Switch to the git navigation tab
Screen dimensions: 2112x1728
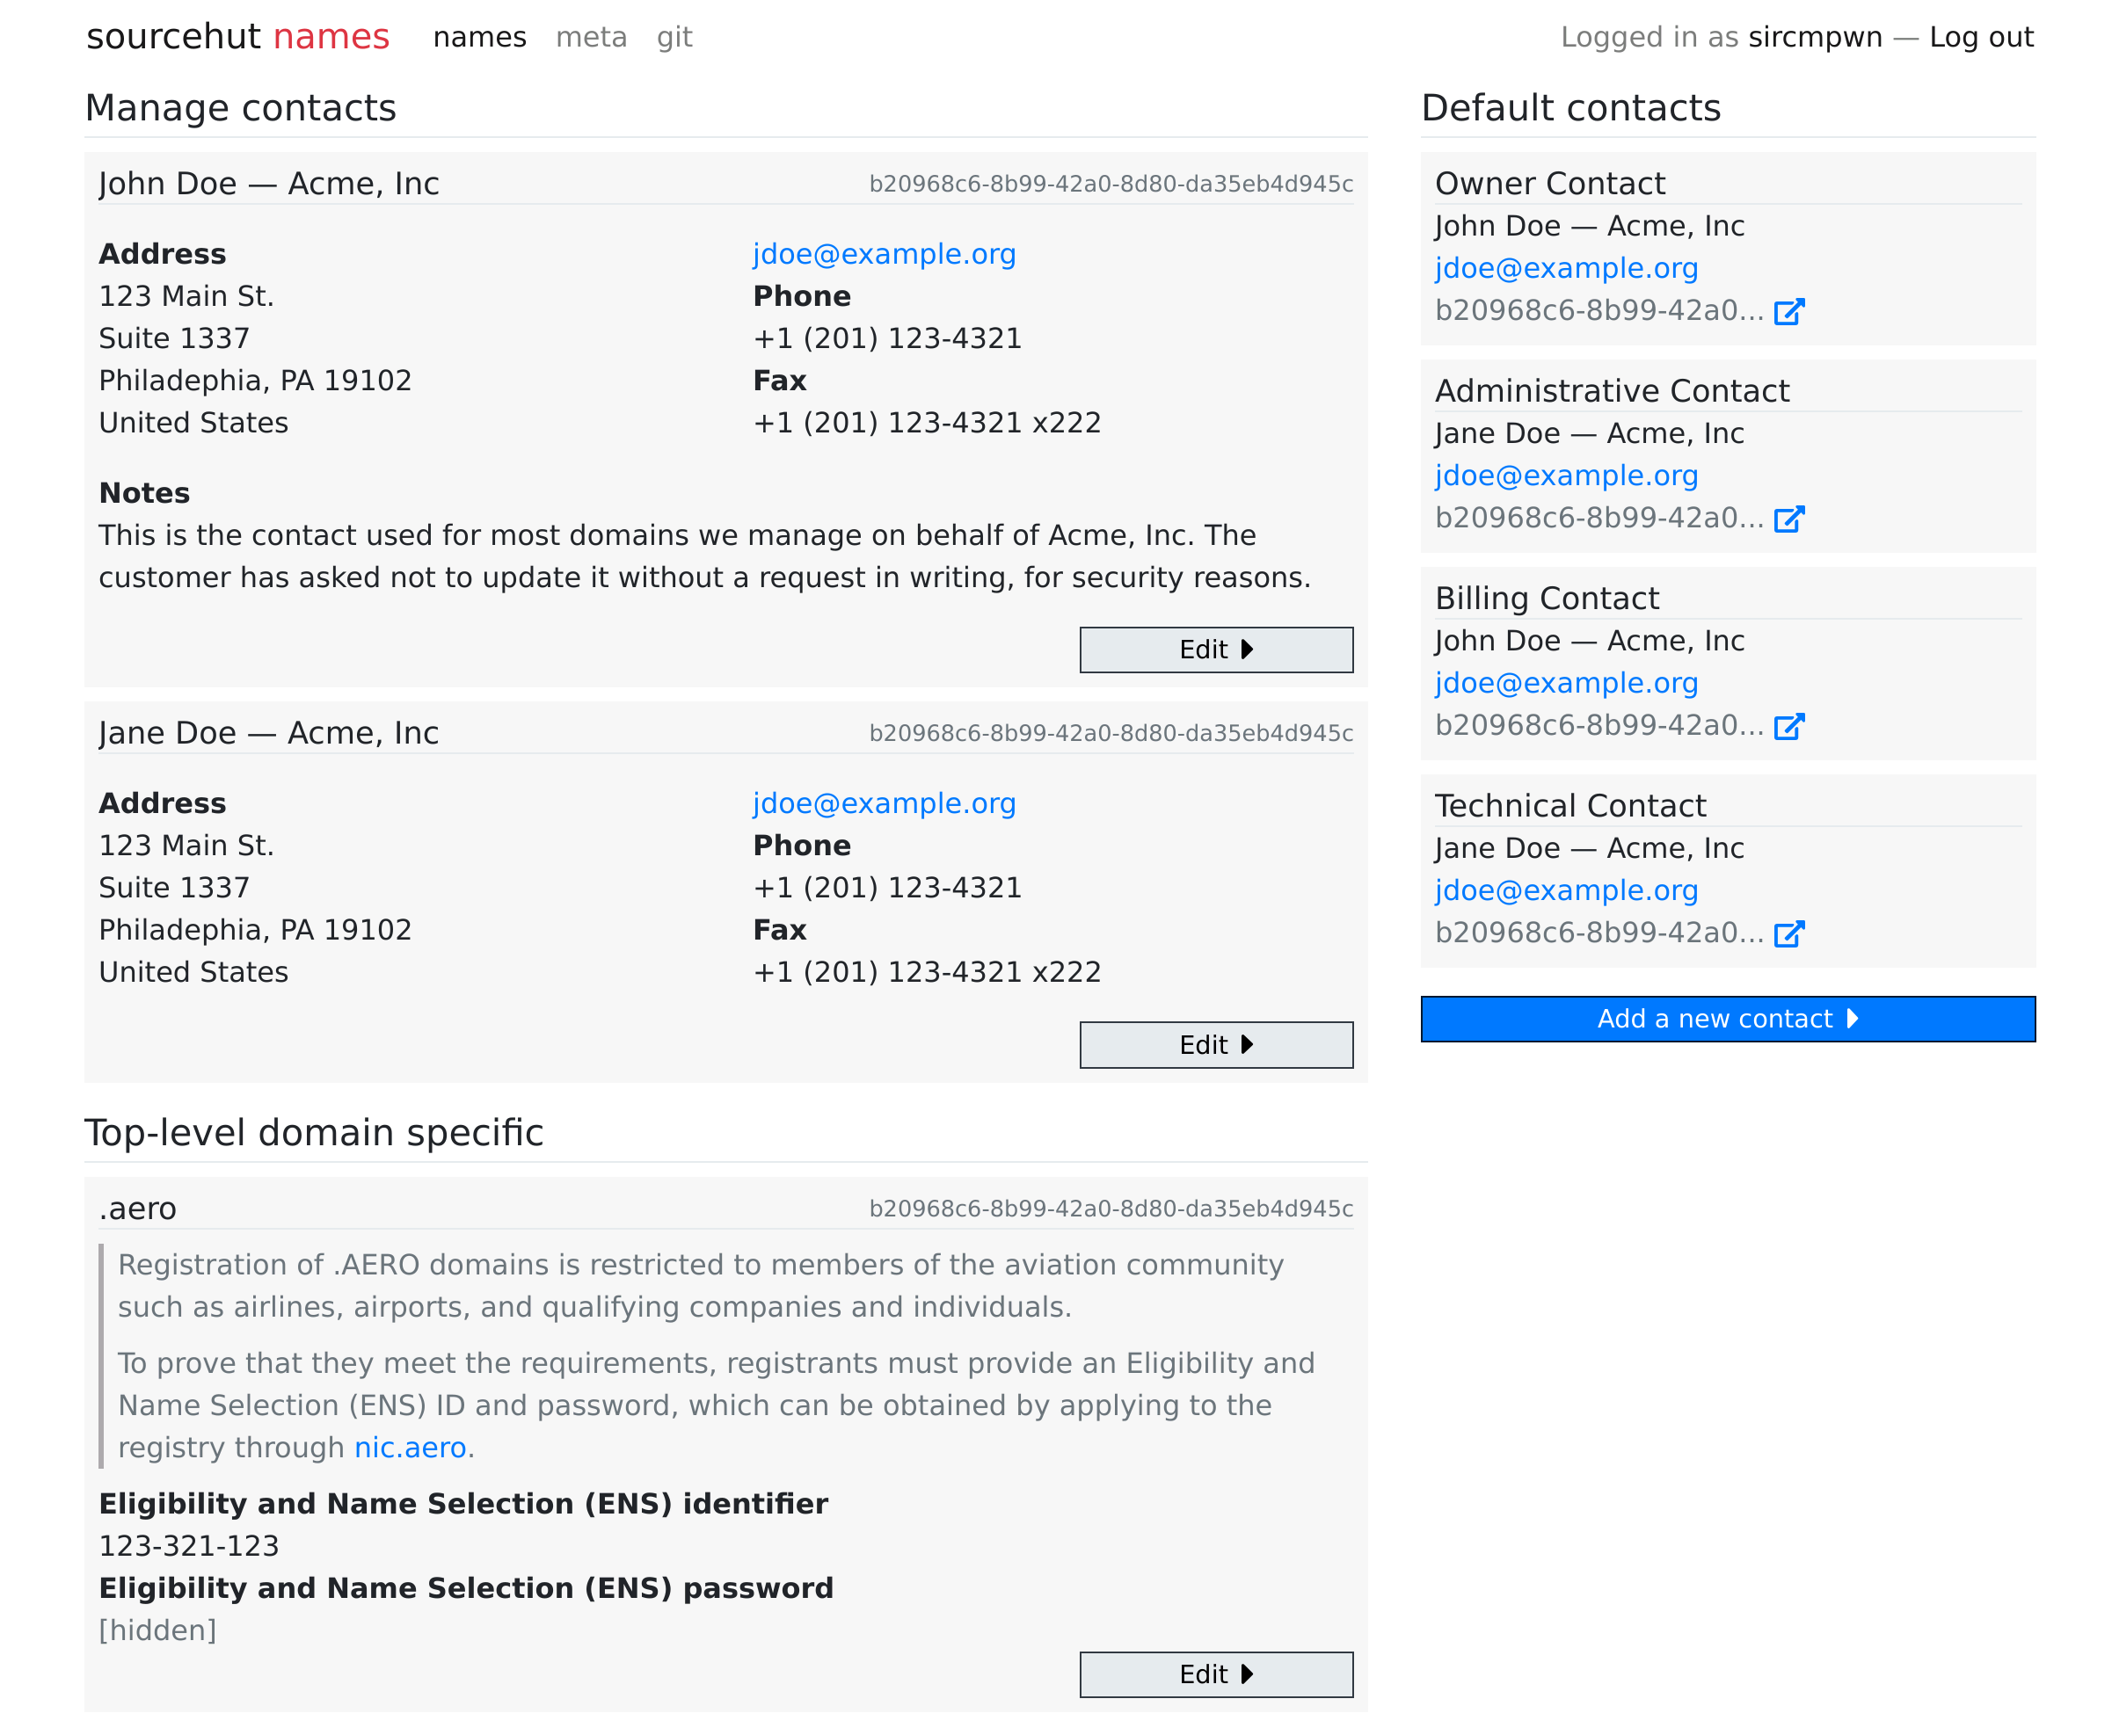[x=674, y=37]
